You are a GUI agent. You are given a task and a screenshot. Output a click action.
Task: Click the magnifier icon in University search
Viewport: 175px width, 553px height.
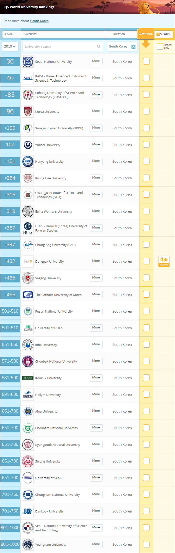99,46
